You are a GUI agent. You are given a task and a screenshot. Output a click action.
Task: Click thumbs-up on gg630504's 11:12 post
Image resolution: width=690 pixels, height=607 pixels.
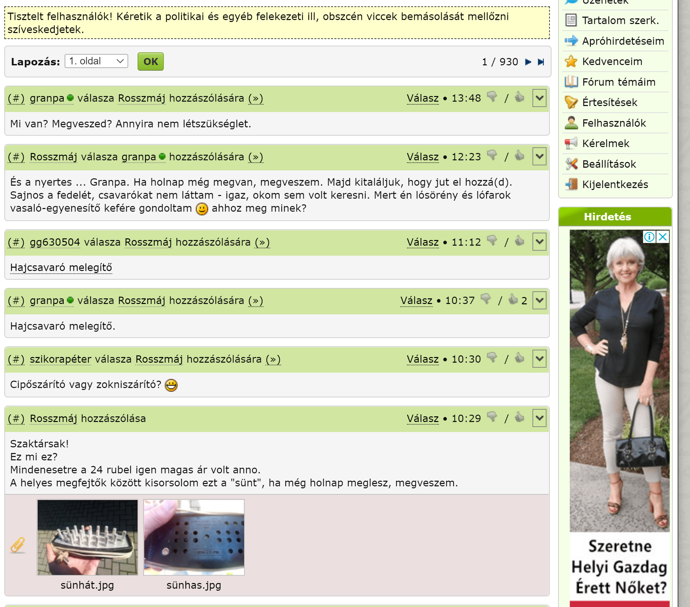[519, 241]
